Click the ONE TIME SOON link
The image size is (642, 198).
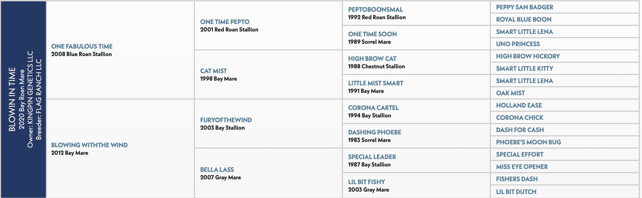pos(372,34)
